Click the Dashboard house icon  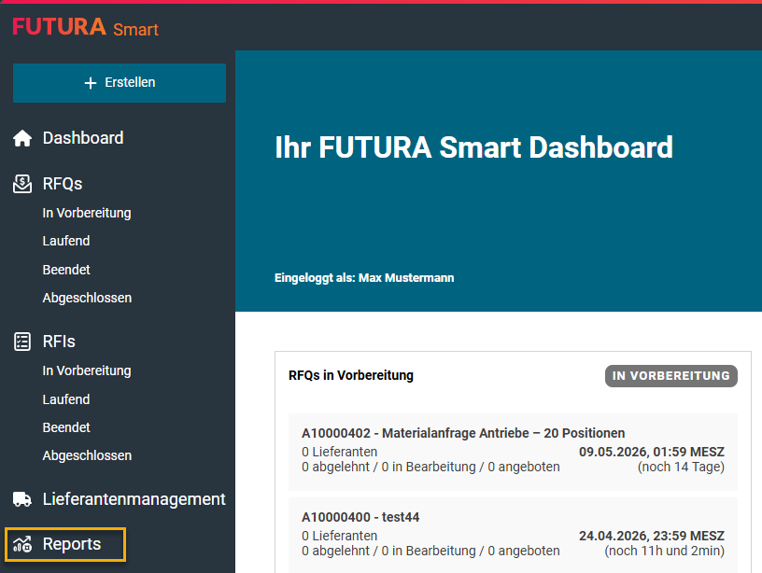pos(22,138)
